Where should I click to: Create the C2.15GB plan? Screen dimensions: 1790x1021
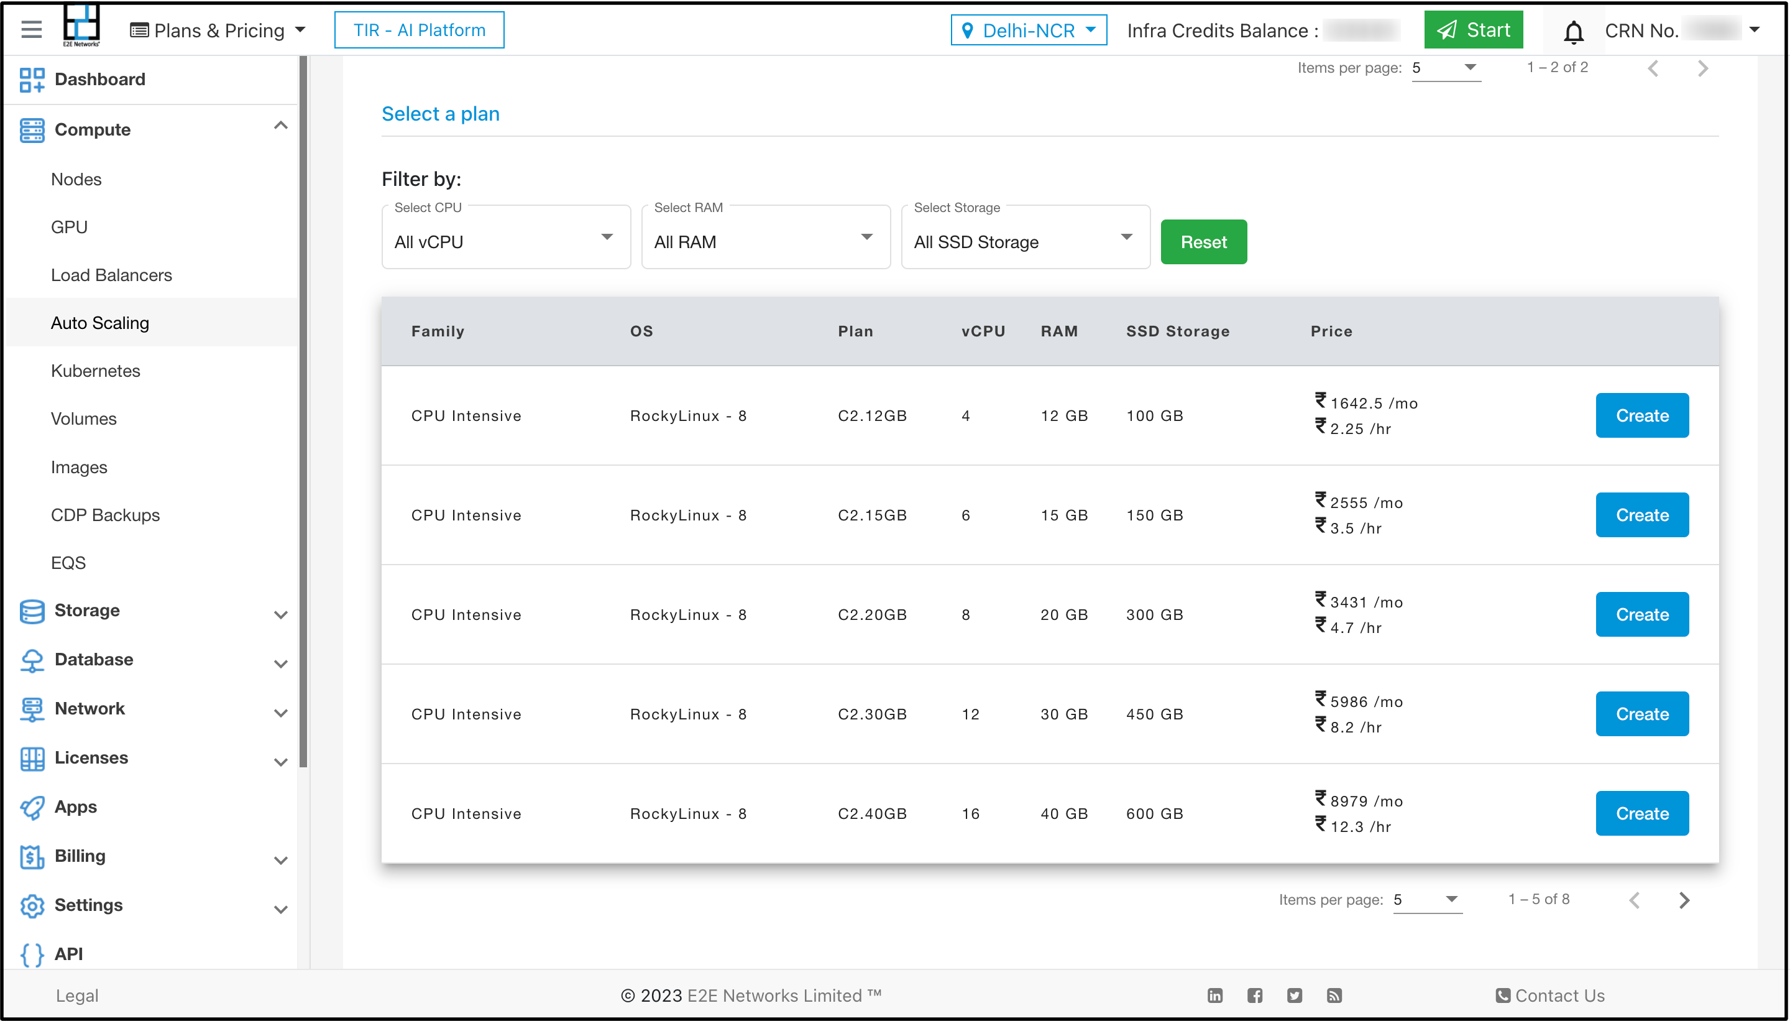coord(1641,515)
